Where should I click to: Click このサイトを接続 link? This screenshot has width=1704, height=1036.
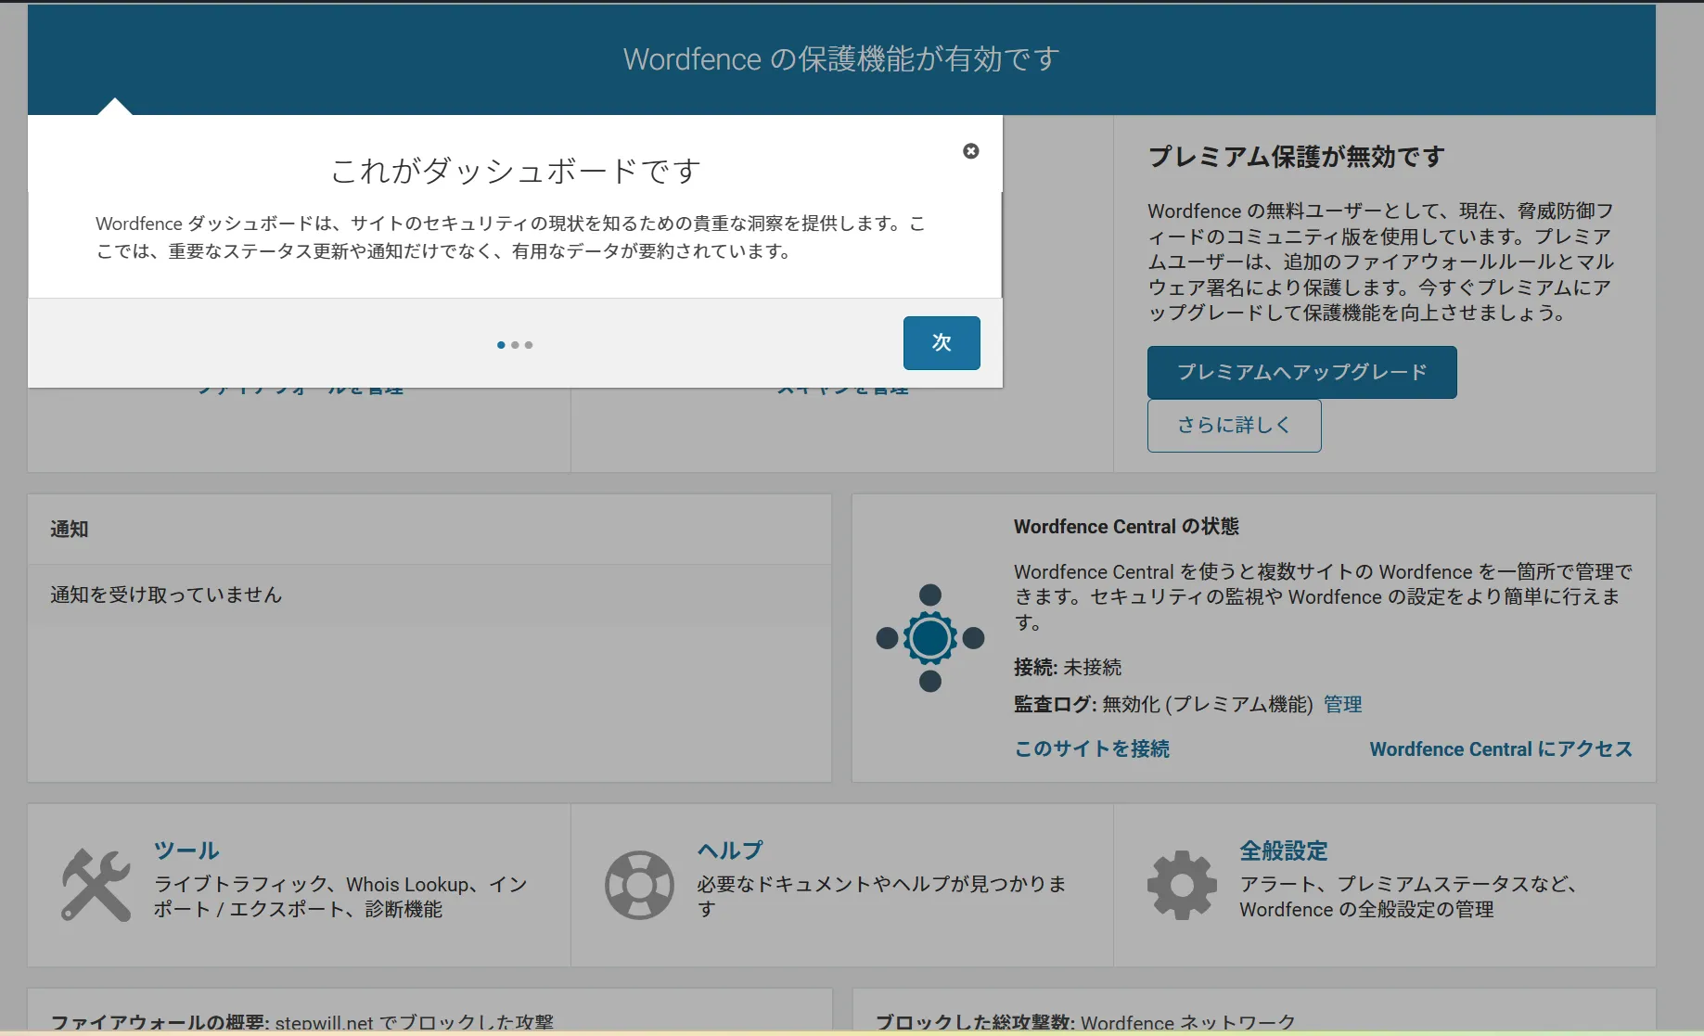click(x=1091, y=748)
